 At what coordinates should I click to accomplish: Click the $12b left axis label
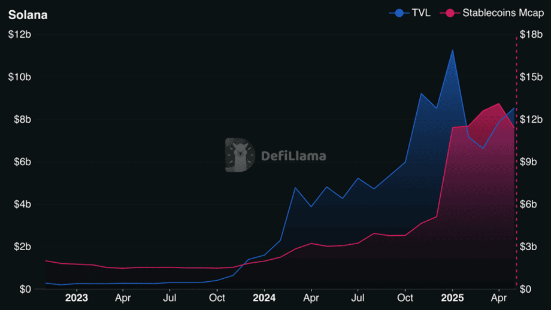pos(19,35)
